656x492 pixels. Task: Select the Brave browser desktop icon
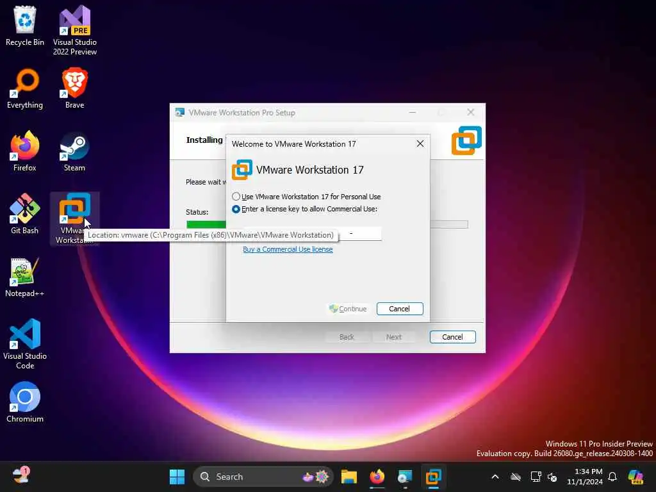click(74, 88)
